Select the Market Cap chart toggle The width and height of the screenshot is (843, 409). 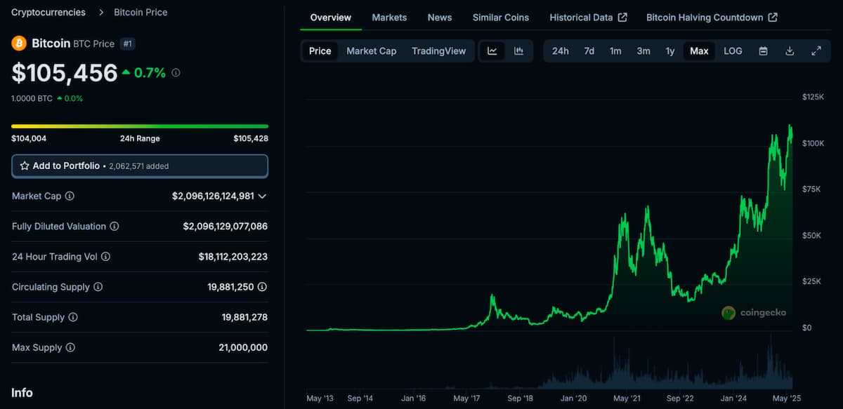pyautogui.click(x=372, y=51)
